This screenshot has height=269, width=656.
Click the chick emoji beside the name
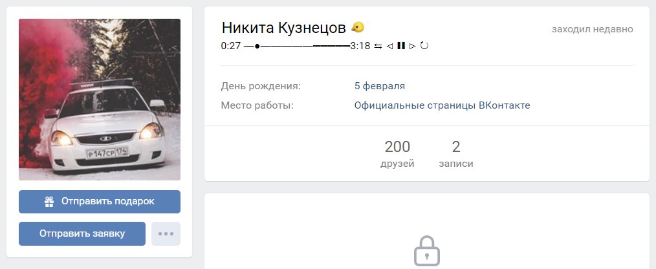357,28
